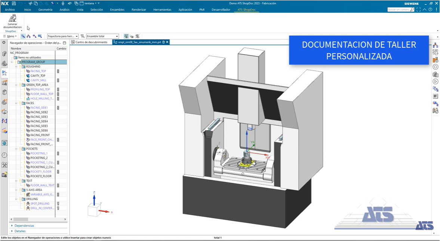
Task: Click the help question mark icon
Action: [430, 10]
